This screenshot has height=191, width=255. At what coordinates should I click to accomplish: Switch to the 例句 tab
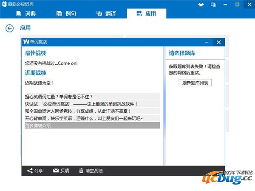point(66,14)
